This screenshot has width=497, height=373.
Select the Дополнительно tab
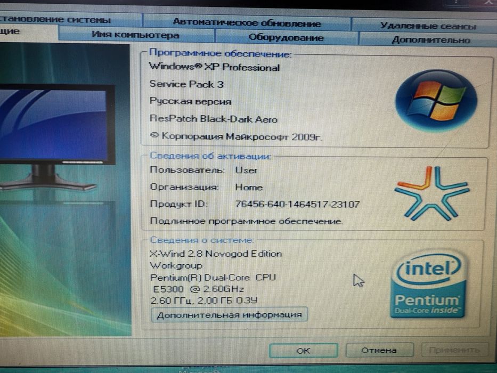point(430,40)
